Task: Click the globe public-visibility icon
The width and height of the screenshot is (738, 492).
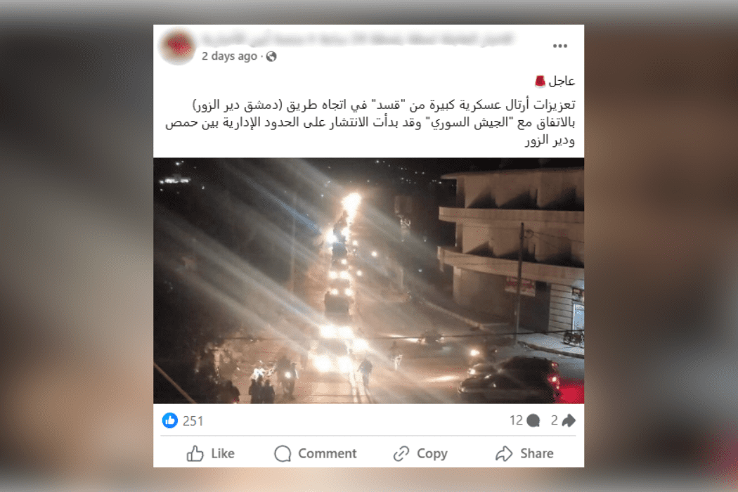Action: click(x=271, y=56)
